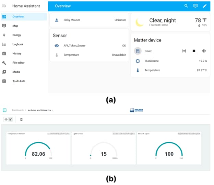Click the Mouser Electronics logo
The width and height of the screenshot is (214, 185).
click(x=136, y=110)
